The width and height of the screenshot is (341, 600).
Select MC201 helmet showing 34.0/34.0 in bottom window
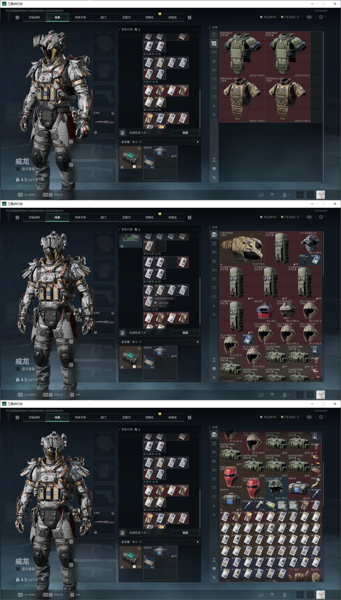276,489
